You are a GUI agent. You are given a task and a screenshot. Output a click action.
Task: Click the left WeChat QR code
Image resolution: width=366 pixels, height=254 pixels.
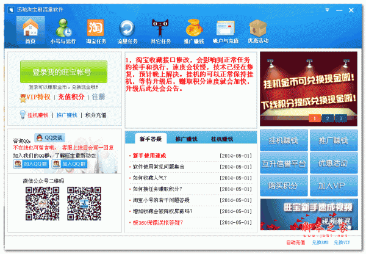[42, 203]
